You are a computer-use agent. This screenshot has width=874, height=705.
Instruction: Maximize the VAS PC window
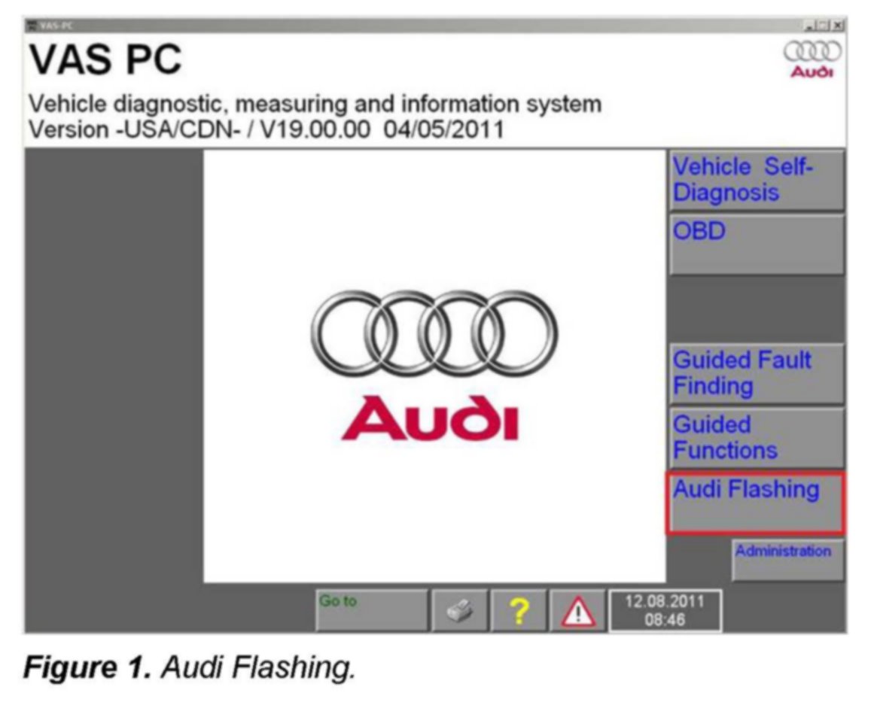(823, 26)
